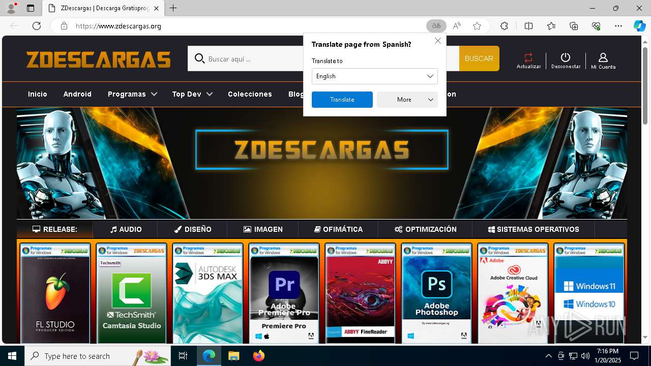
Task: Open Tab actions menu icon
Action: point(31,8)
